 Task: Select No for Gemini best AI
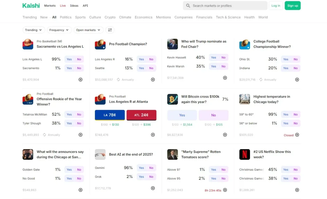click(151, 168)
